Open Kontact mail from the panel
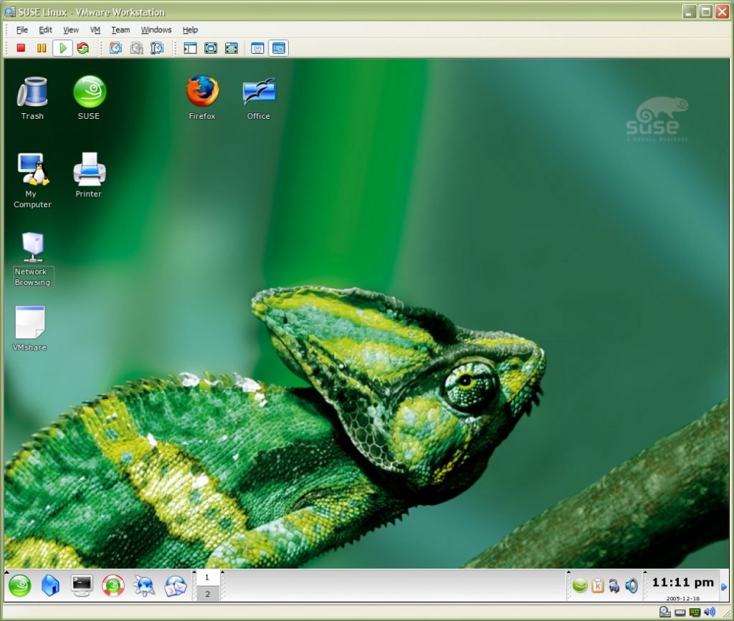The height and width of the screenshot is (621, 734). point(176,585)
